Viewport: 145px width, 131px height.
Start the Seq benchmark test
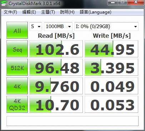pyautogui.click(x=17, y=49)
